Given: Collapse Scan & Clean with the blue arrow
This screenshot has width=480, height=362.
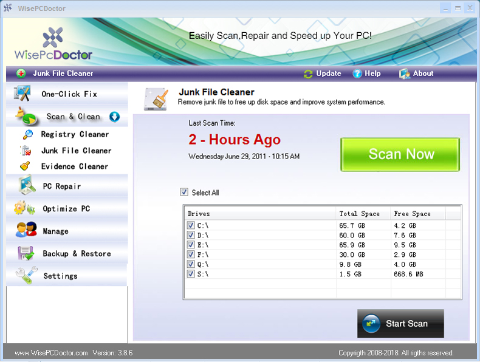Looking at the screenshot, I should (114, 117).
